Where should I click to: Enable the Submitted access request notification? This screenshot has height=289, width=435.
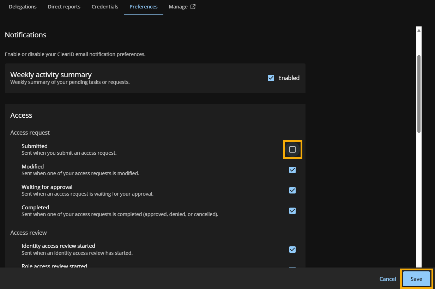tap(292, 149)
